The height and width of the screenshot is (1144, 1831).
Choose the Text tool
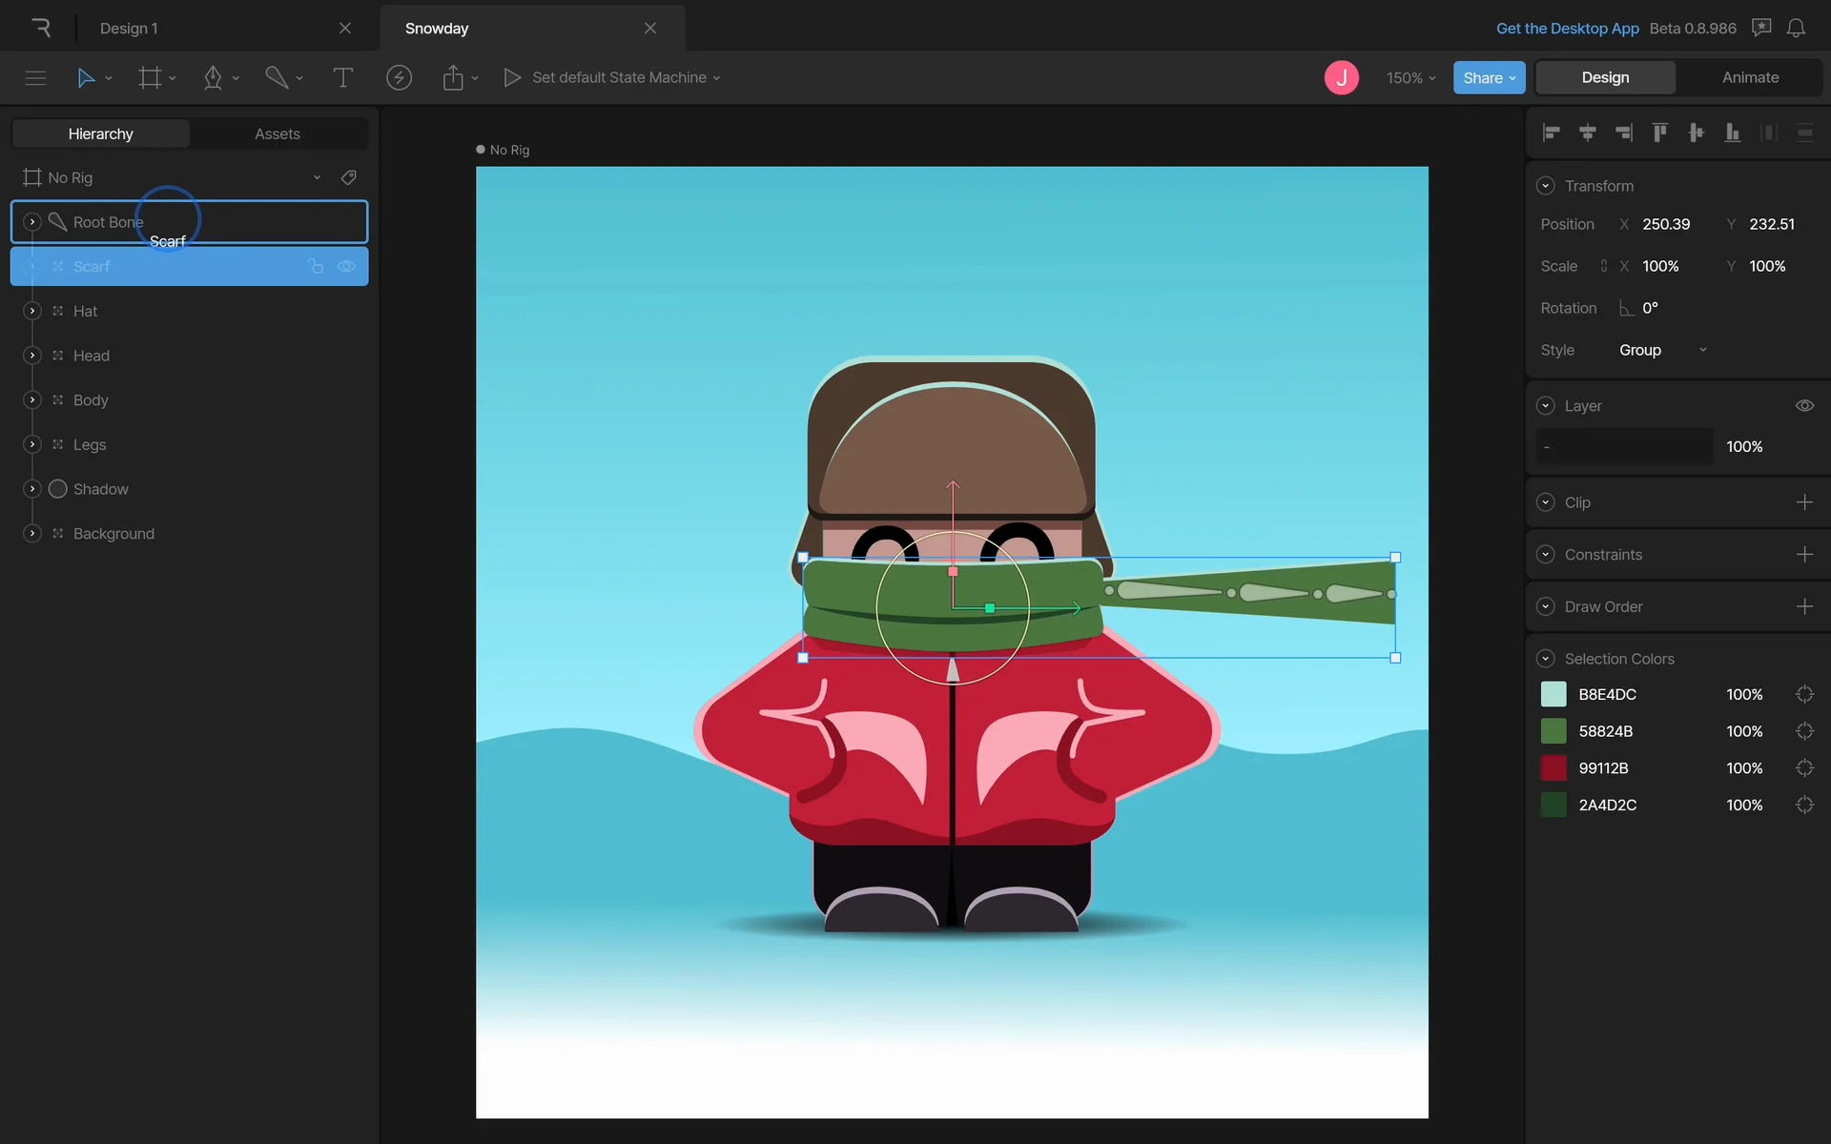pyautogui.click(x=342, y=78)
